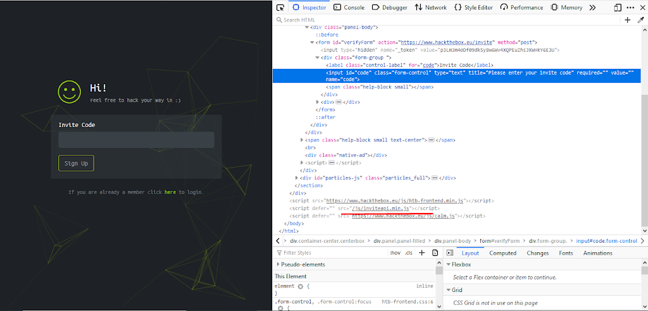This screenshot has height=311, width=648.
Task: Select the Layout sidebar tab
Action: 470,253
